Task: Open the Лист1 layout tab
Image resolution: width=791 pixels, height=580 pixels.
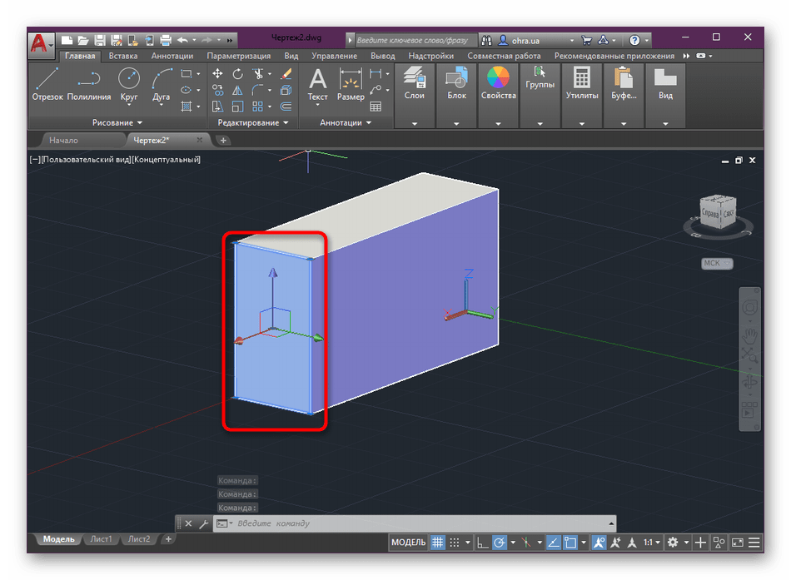Action: pos(102,539)
